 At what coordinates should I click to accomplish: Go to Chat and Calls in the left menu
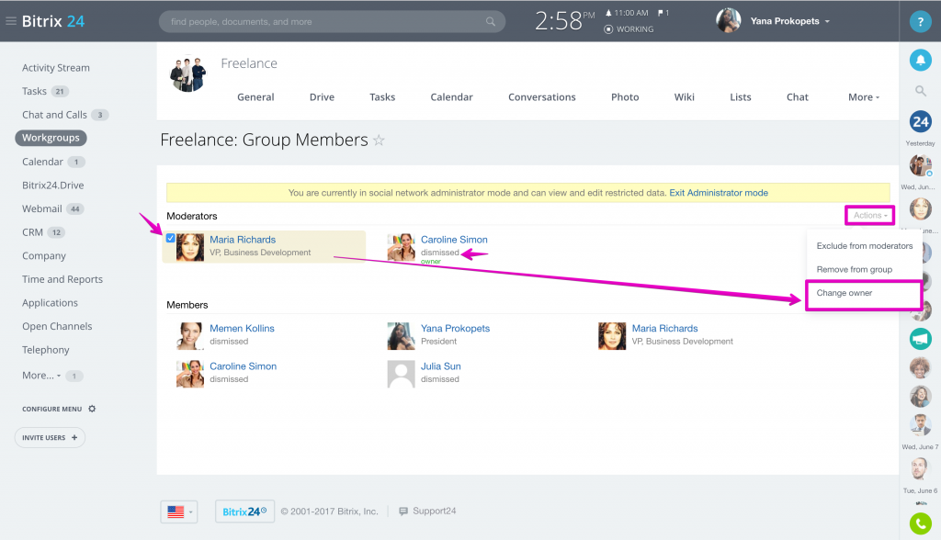tap(54, 115)
